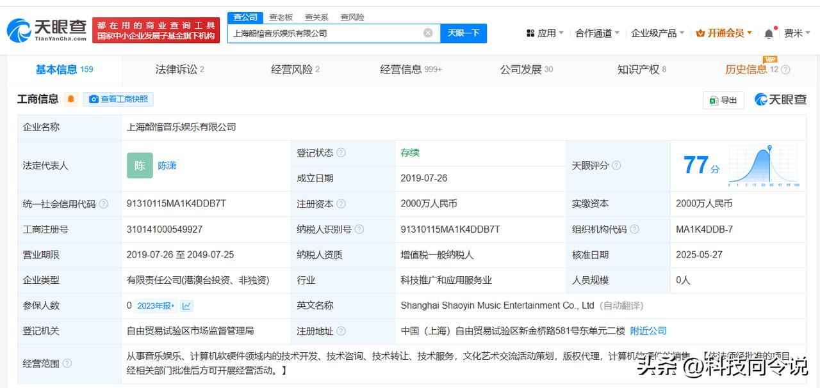
Task: Click credit code 91310115MA1K4DDB7T in 统一社会信用代码 row
Action: point(176,204)
